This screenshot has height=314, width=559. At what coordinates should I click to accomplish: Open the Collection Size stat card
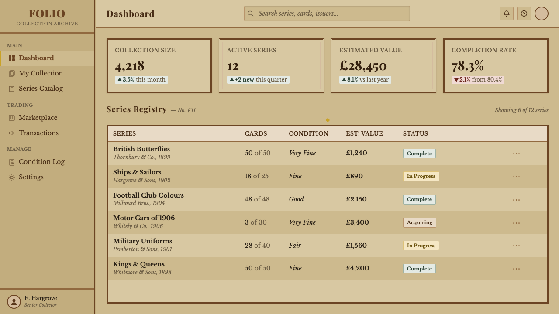tap(159, 66)
